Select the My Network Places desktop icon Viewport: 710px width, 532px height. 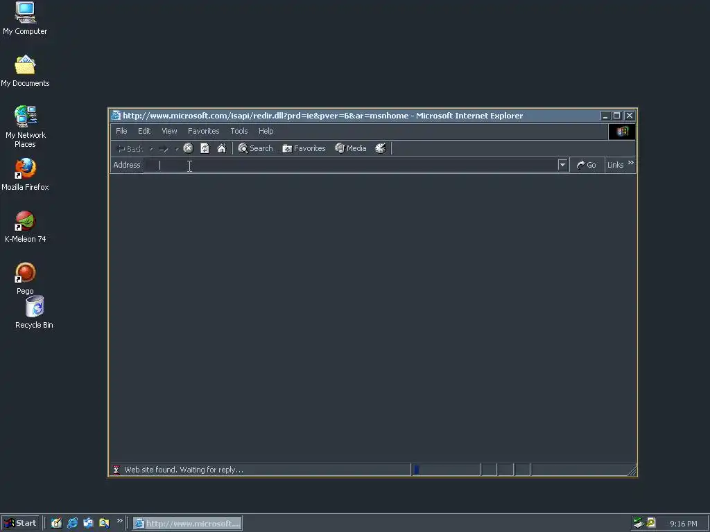click(x=25, y=127)
